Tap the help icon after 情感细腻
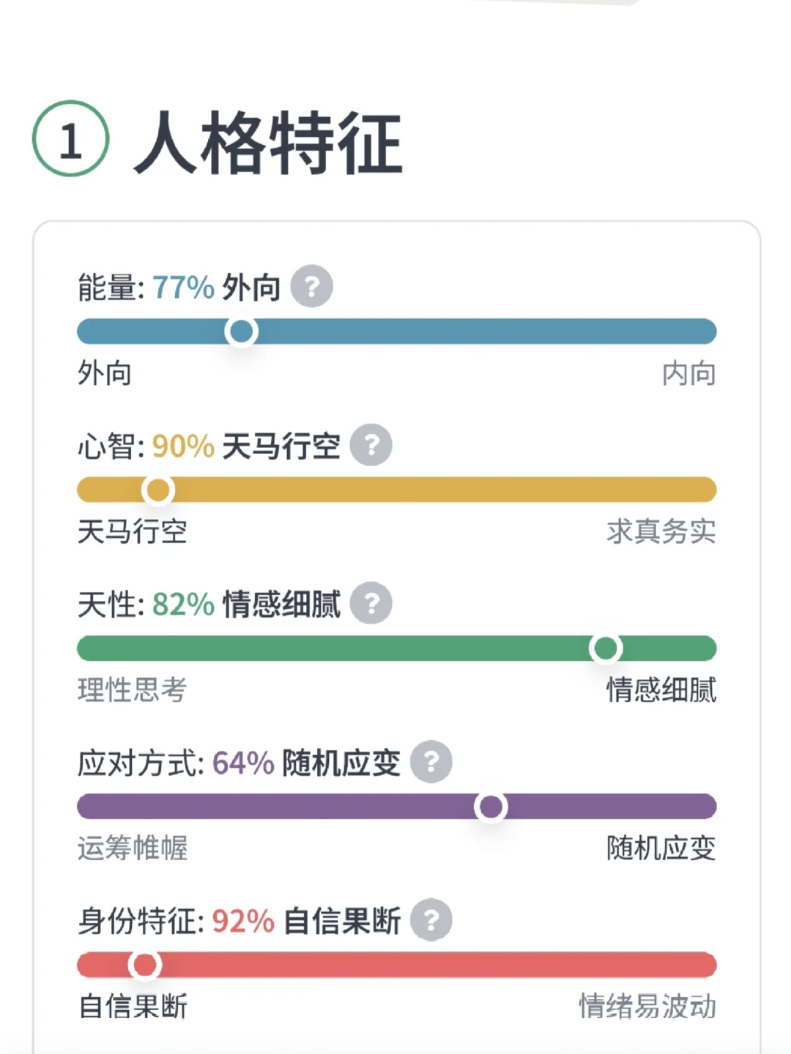Image resolution: width=791 pixels, height=1054 pixels. pos(371,603)
